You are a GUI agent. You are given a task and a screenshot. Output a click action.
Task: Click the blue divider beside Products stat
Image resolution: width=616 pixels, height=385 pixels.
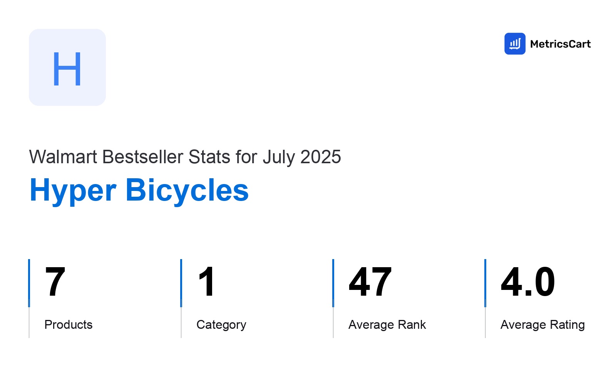[x=29, y=283]
